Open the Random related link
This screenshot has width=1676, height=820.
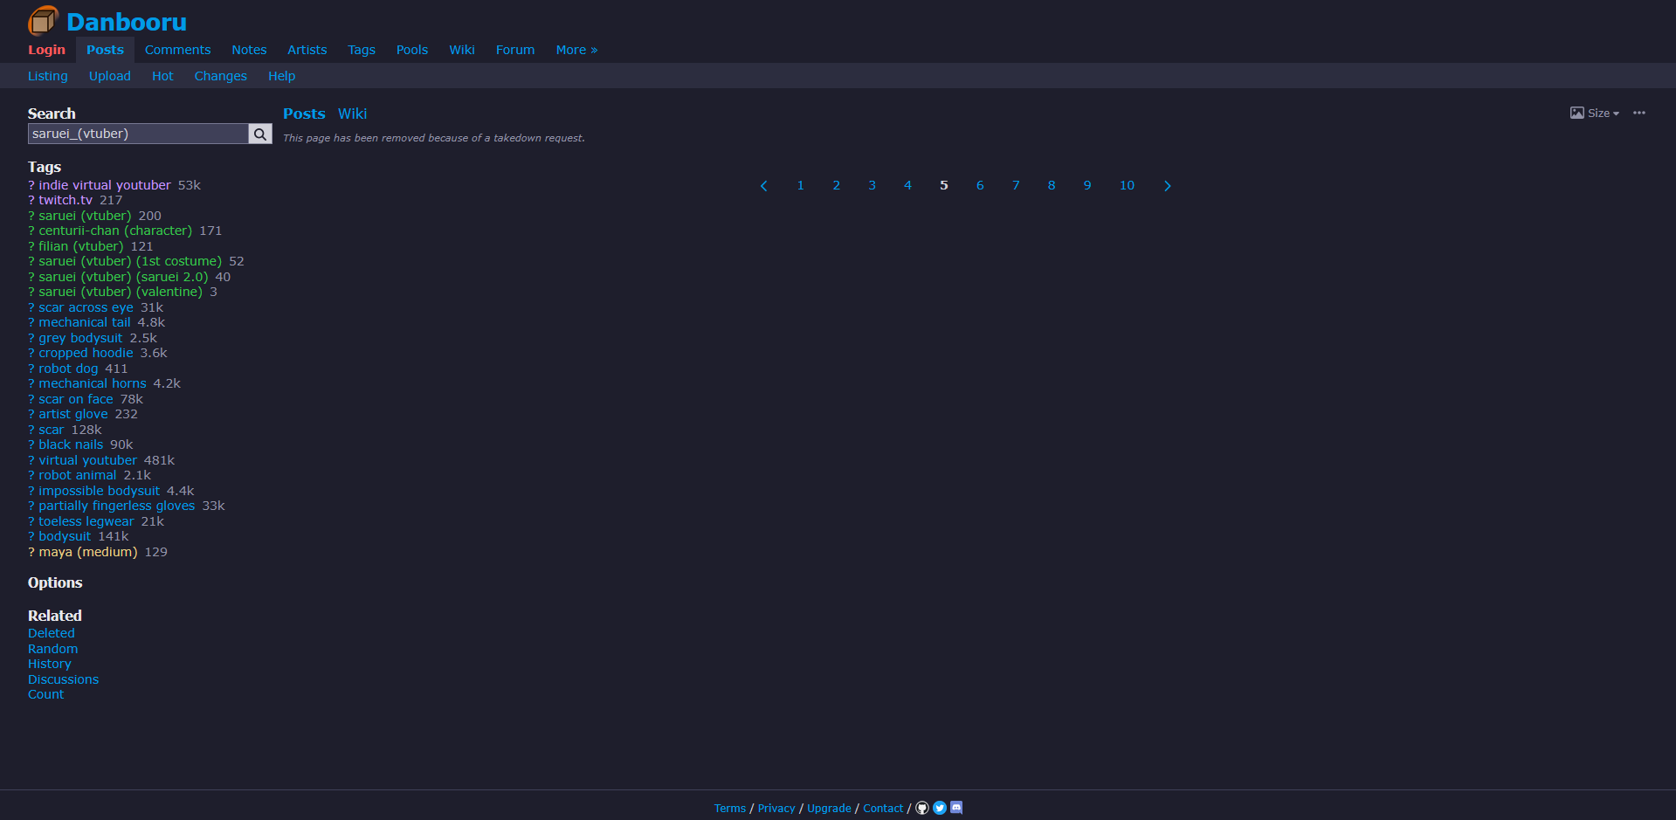(52, 649)
